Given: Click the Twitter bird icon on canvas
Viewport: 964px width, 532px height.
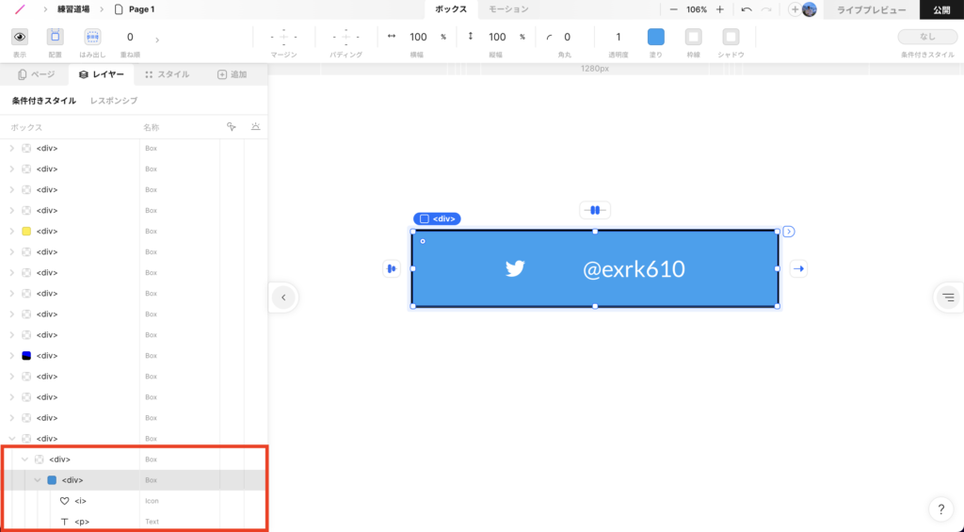Looking at the screenshot, I should pos(515,268).
